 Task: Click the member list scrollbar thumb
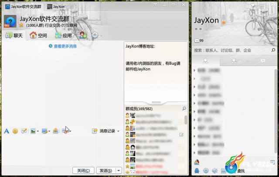coord(186,120)
